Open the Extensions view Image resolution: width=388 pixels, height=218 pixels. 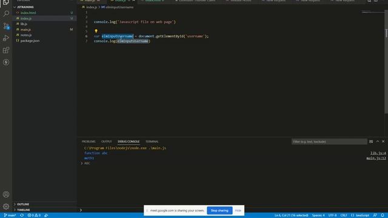pos(6,50)
